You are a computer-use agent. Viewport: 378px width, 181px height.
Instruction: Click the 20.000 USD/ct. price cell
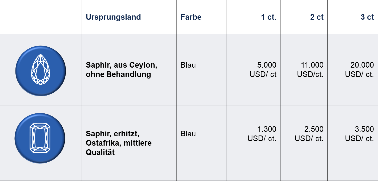[360, 69]
